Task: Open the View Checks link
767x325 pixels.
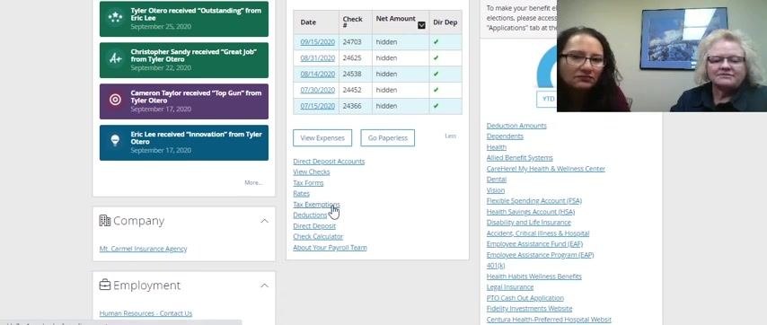Action: click(x=312, y=172)
